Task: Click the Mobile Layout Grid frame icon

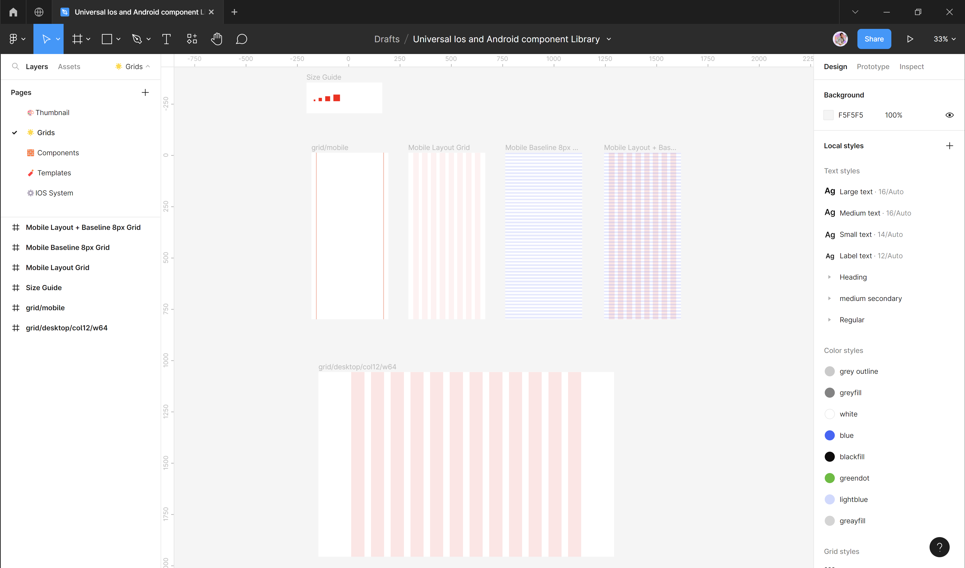Action: [x=16, y=268]
